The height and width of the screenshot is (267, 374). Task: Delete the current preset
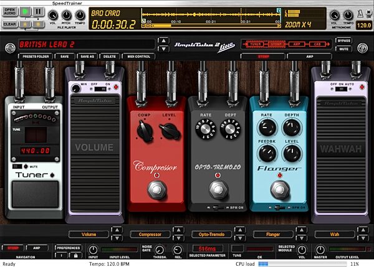coord(110,57)
